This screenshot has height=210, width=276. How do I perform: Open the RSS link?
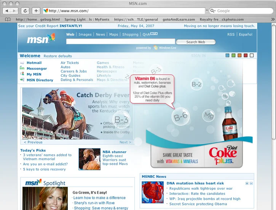(231, 34)
